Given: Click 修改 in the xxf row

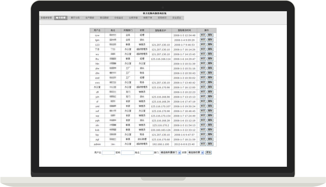Looking at the screenshot, I should click(203, 111).
